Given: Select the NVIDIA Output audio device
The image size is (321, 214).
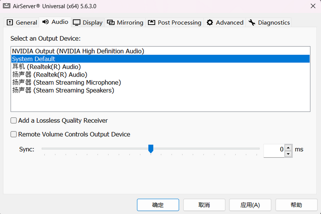Looking at the screenshot, I should point(77,51).
